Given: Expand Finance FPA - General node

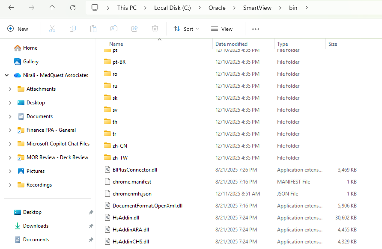Looking at the screenshot, I should (x=10, y=130).
